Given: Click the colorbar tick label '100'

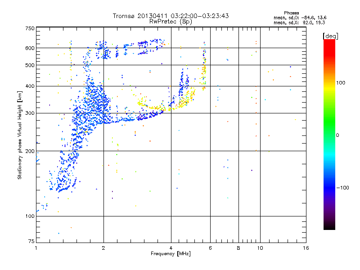Looking at the screenshot, I should click(x=341, y=83).
